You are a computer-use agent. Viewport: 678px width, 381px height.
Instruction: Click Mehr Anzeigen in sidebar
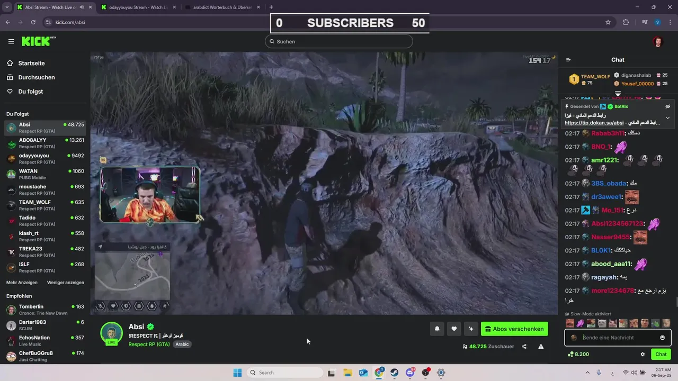(22, 283)
